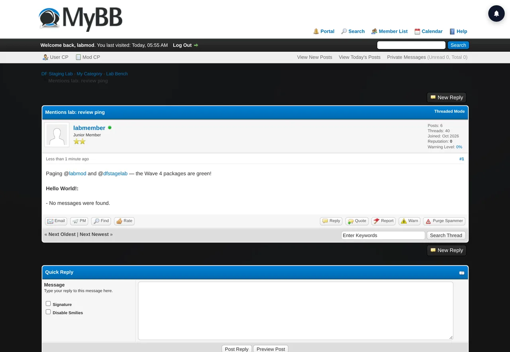
Task: Click labmember's default avatar image
Action: 57,135
